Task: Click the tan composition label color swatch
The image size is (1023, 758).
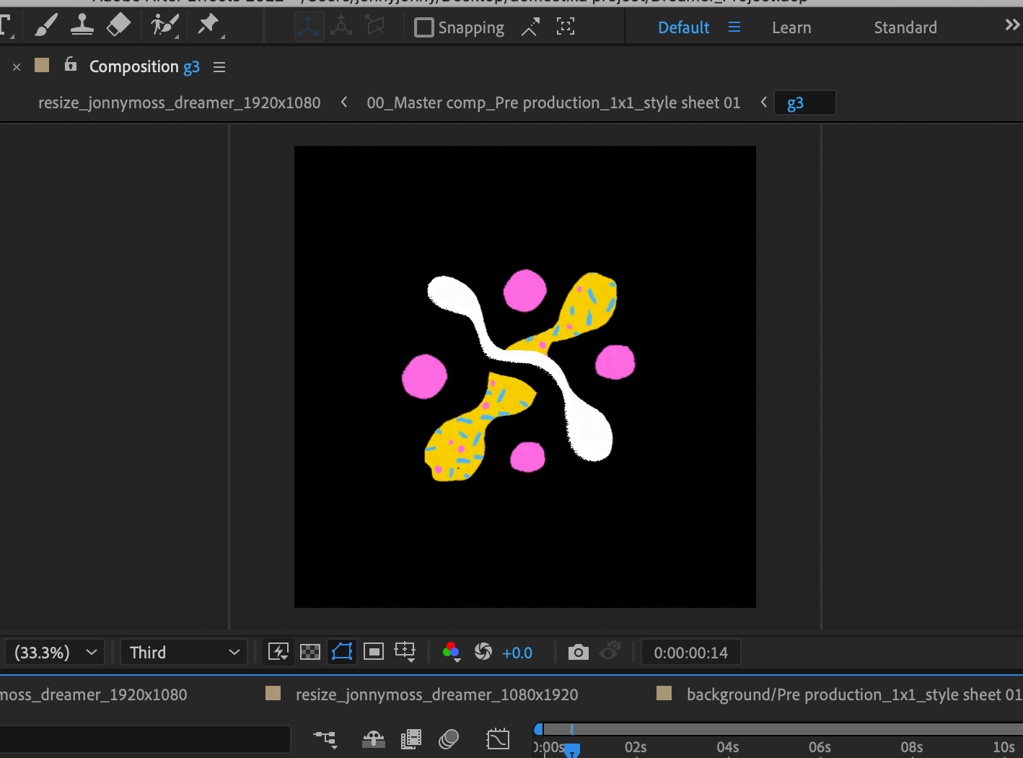Action: 42,66
